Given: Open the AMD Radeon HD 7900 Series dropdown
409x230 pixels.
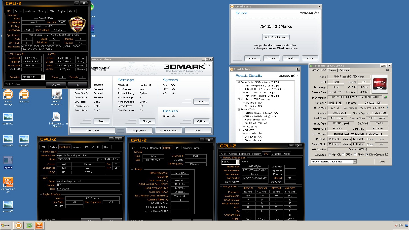Looking at the screenshot, I should click(x=355, y=162).
